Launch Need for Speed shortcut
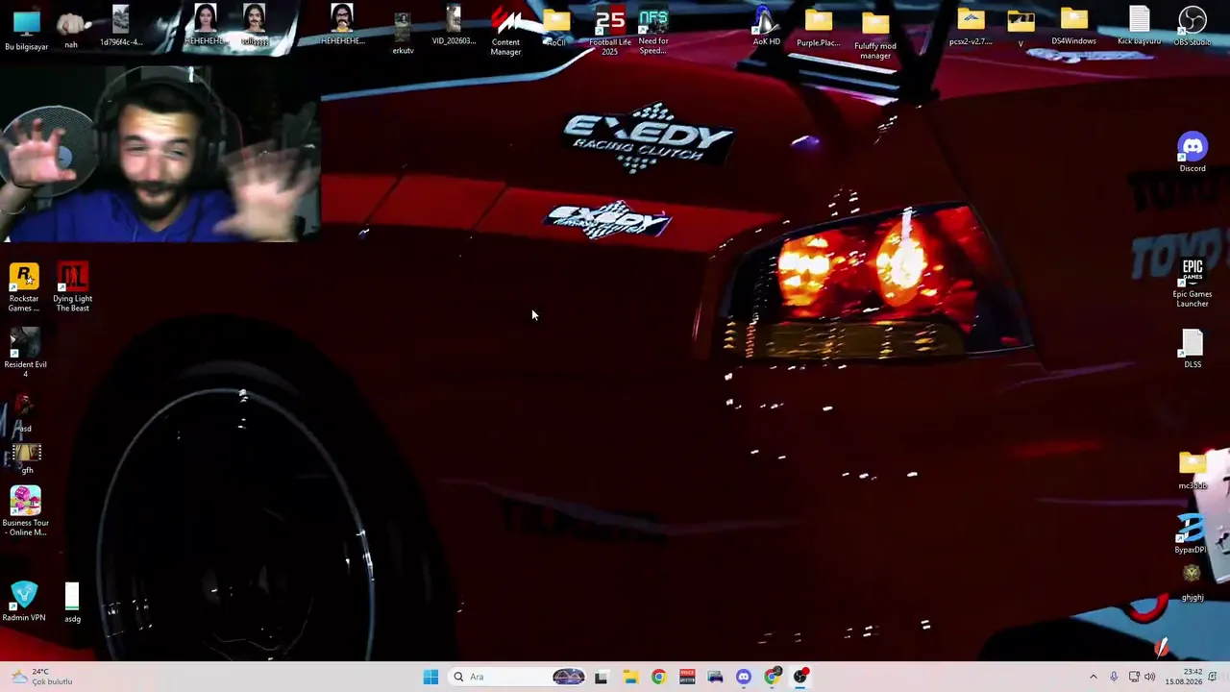 tap(653, 32)
